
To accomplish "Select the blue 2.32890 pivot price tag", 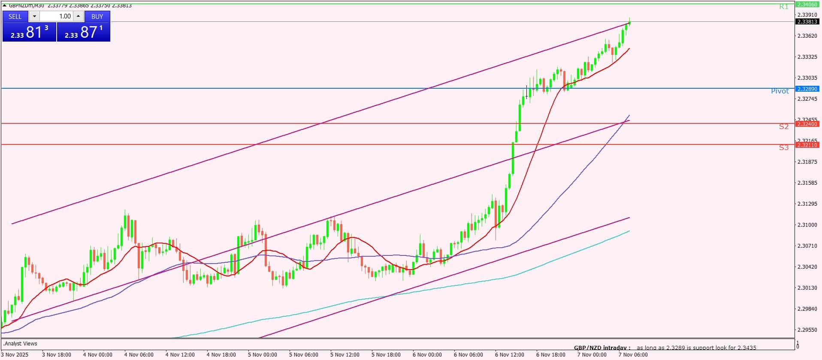I will pos(807,89).
